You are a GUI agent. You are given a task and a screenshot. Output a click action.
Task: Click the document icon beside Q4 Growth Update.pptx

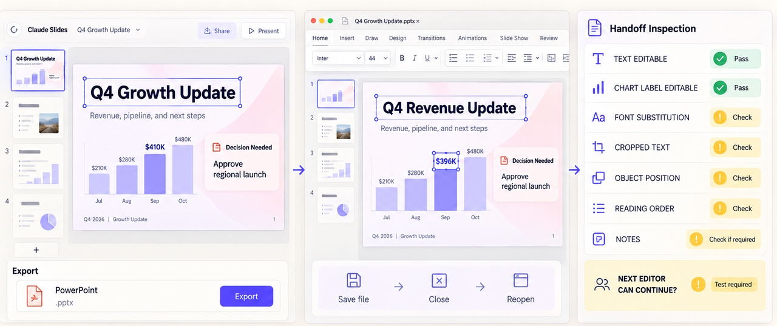[345, 21]
